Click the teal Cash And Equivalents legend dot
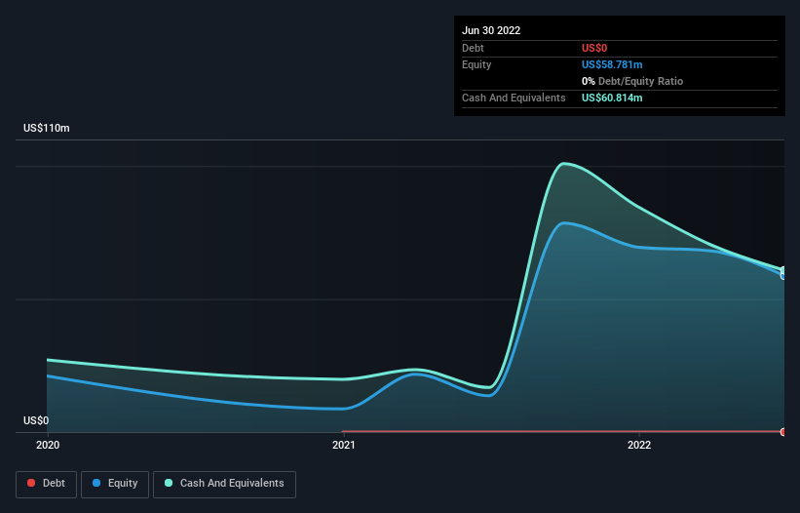 (169, 483)
